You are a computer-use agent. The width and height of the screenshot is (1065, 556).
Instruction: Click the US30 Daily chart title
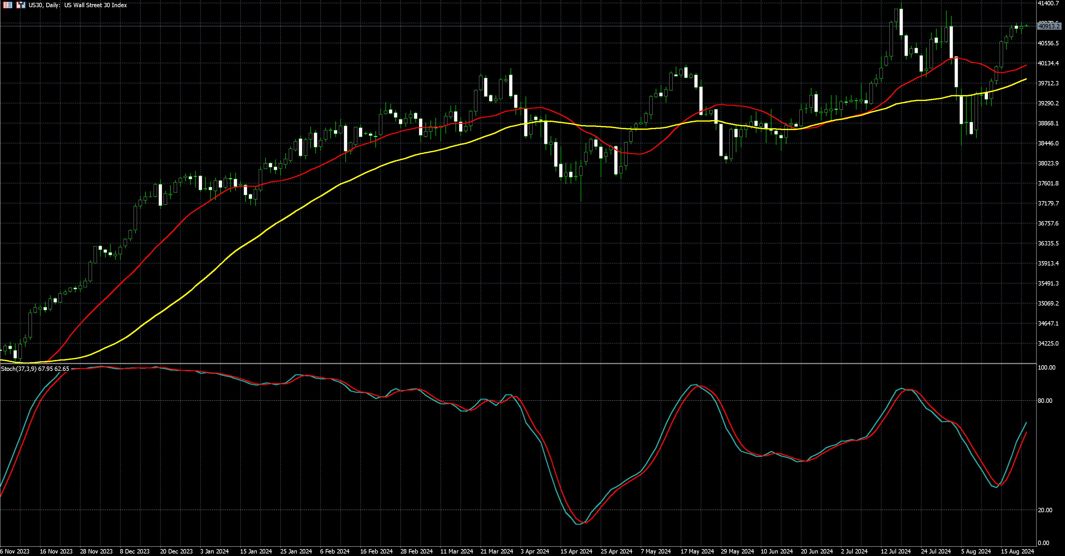click(x=77, y=5)
